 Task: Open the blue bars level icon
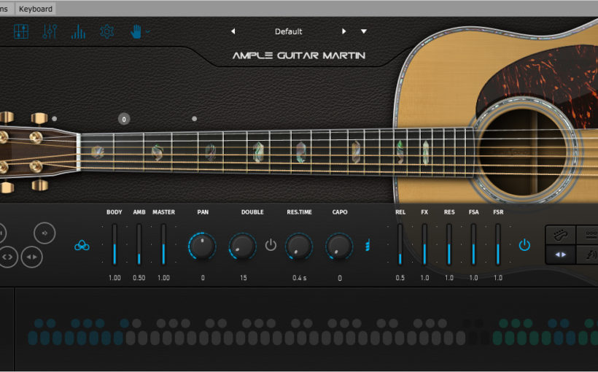(x=78, y=31)
